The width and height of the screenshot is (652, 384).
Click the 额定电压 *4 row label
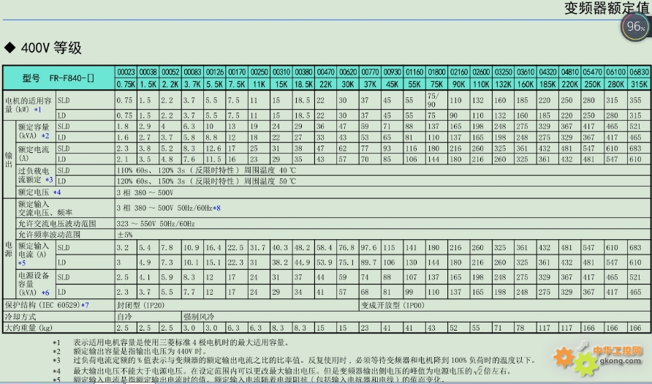click(39, 192)
